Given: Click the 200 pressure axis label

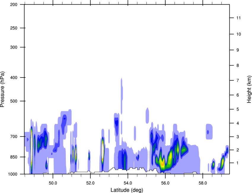Looking at the screenshot, I should coord(14,4).
